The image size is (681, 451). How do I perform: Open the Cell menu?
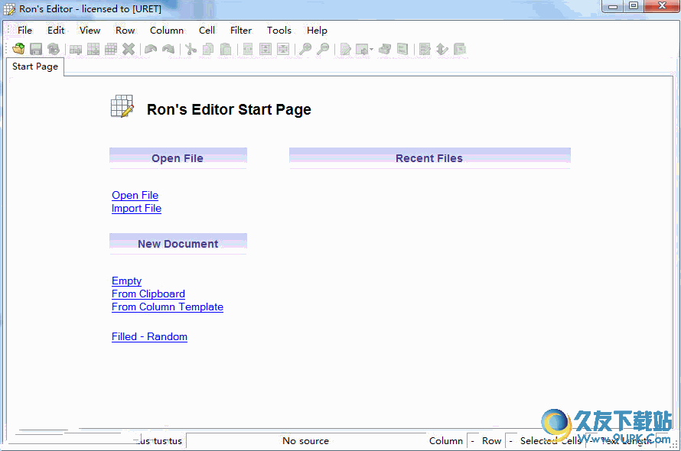(x=207, y=31)
